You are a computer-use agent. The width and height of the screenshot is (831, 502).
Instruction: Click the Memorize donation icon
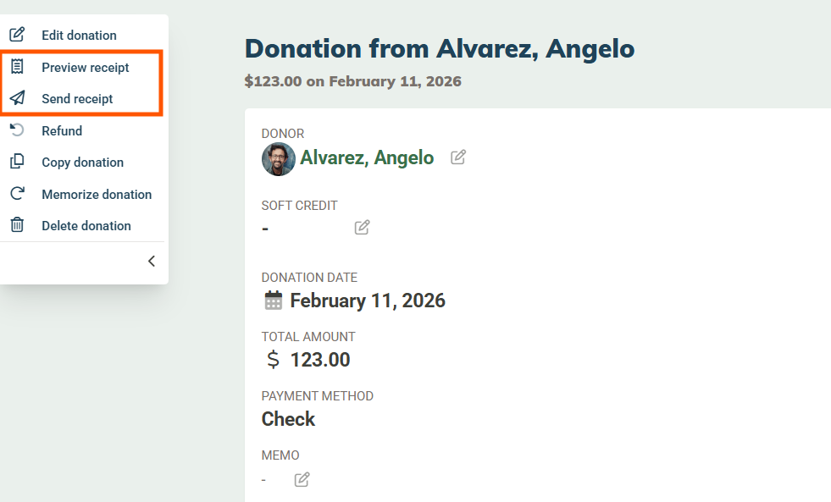17,194
